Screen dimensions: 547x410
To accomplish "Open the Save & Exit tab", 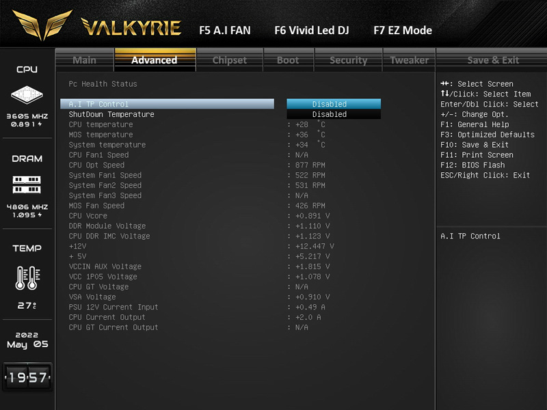I will click(x=493, y=60).
